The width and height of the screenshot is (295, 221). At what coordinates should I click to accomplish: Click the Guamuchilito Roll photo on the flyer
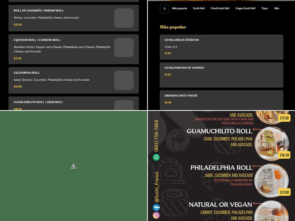tap(272, 144)
